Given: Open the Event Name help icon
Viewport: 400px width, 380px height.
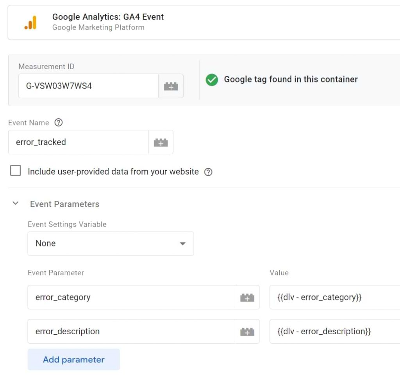Looking at the screenshot, I should tap(58, 123).
